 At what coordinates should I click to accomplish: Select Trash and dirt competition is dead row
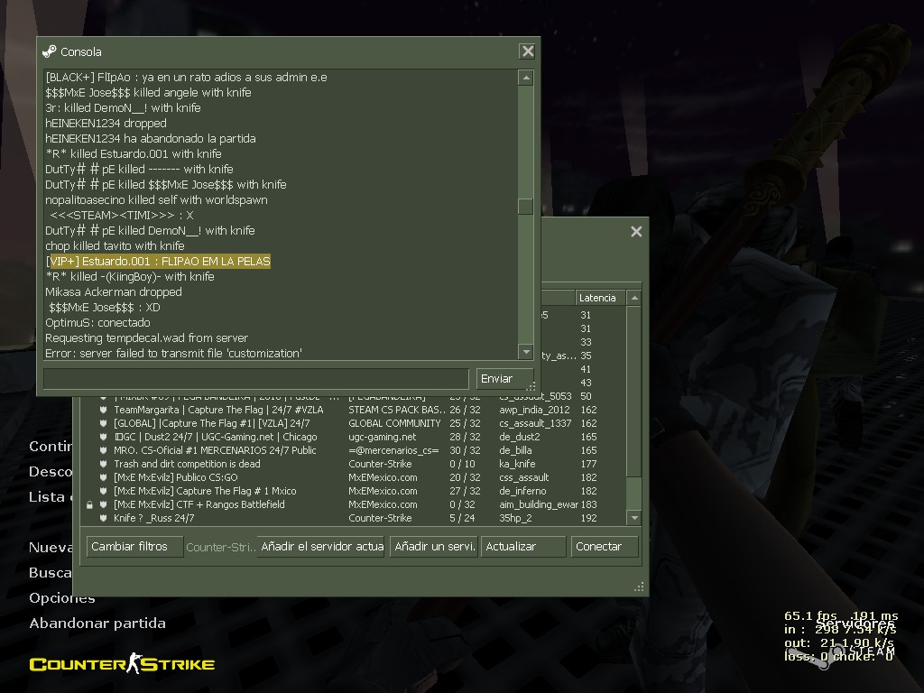[x=354, y=464]
